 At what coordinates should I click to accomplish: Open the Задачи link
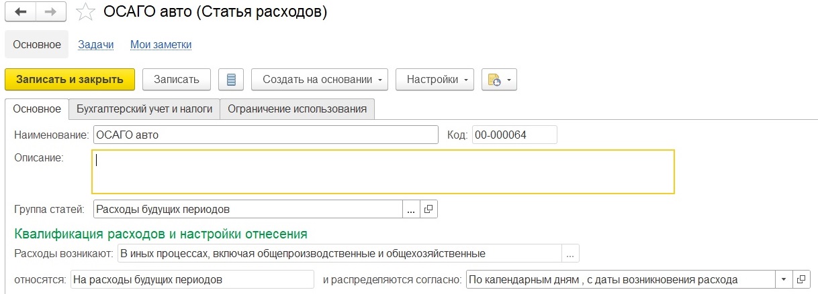click(96, 45)
